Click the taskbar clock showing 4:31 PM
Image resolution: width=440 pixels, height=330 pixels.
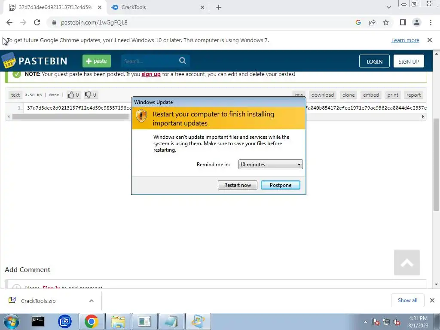click(x=418, y=322)
